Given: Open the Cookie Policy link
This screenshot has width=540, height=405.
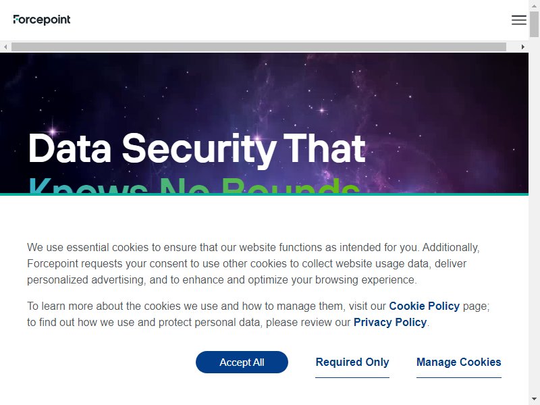Looking at the screenshot, I should [425, 306].
